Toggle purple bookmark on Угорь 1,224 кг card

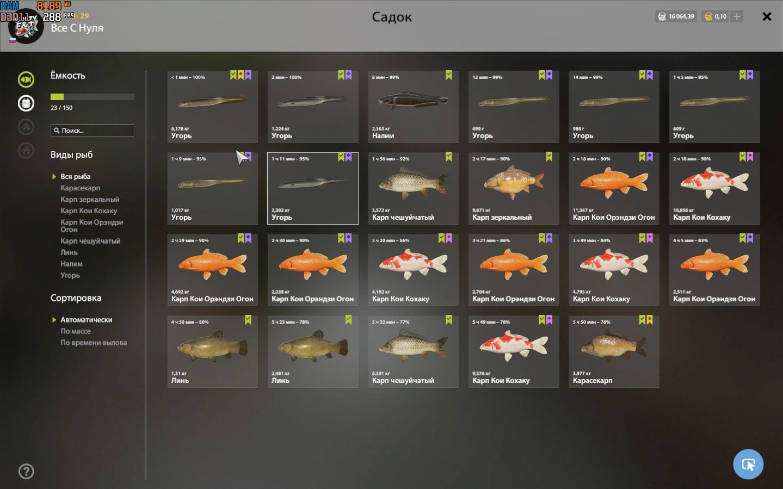coord(349,75)
